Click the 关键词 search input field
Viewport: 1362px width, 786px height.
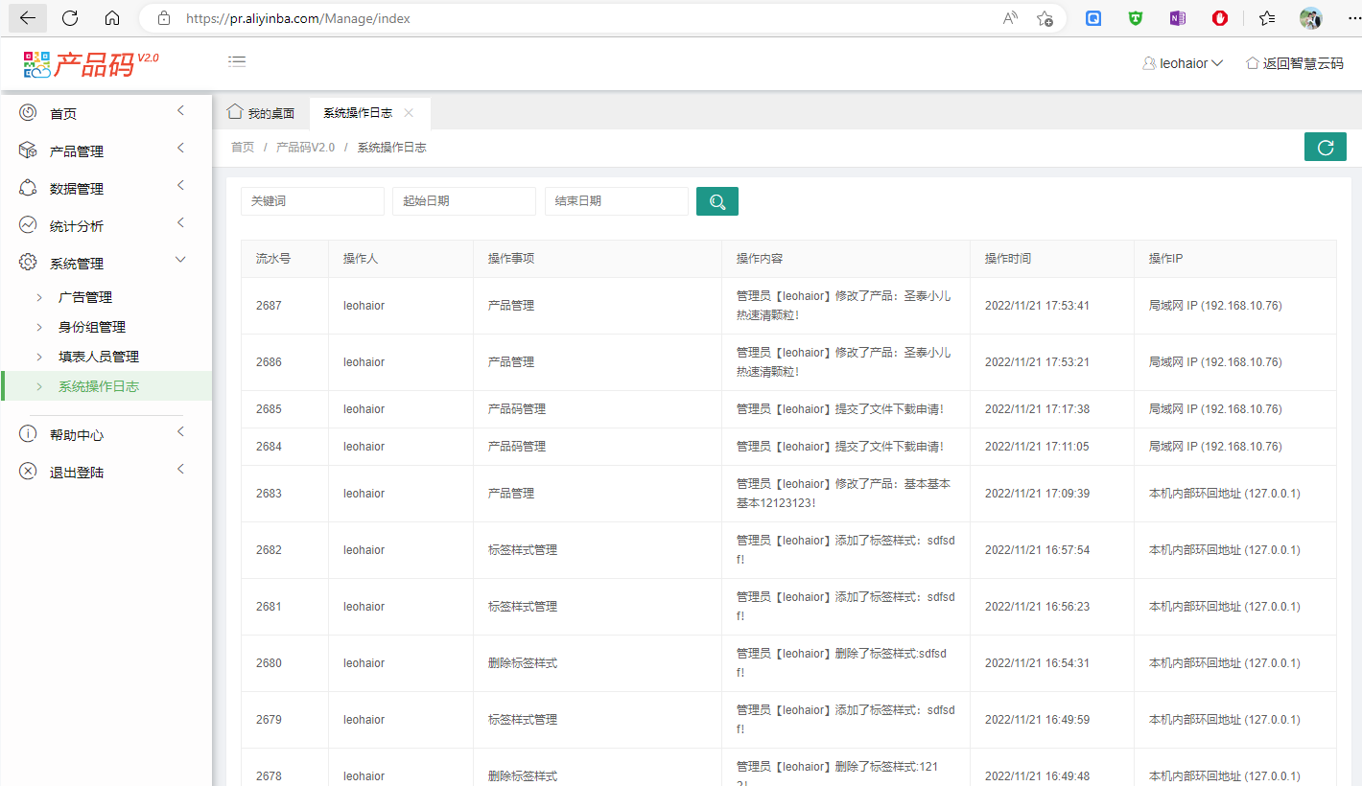pos(312,201)
